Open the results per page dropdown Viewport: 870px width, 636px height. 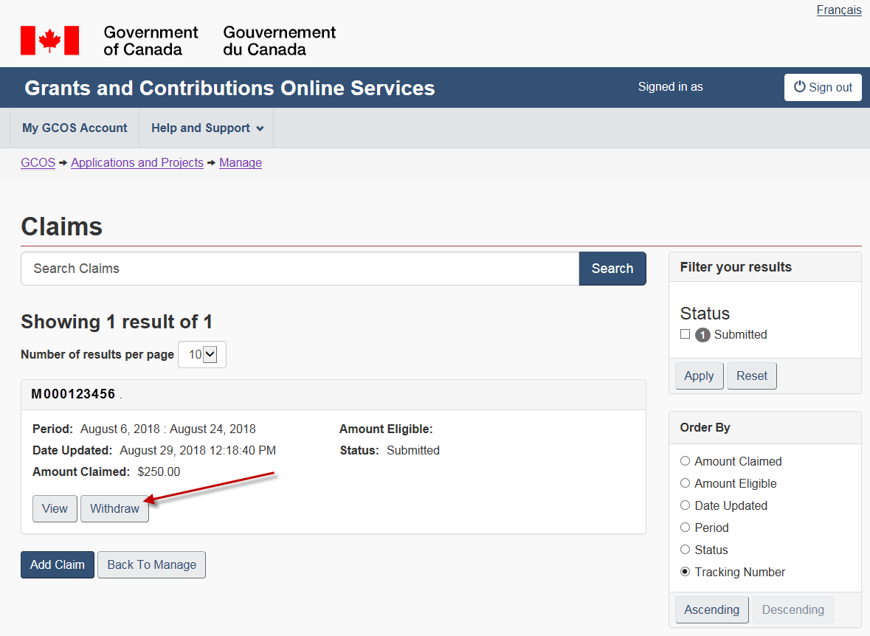201,355
